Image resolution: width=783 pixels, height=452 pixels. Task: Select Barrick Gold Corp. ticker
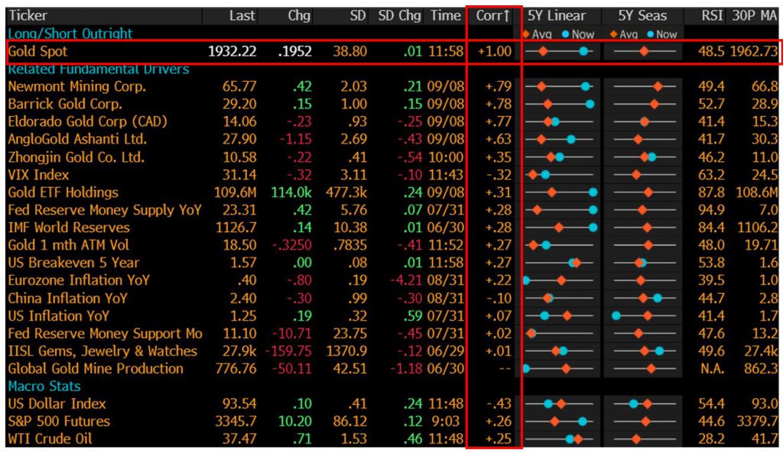(x=65, y=104)
